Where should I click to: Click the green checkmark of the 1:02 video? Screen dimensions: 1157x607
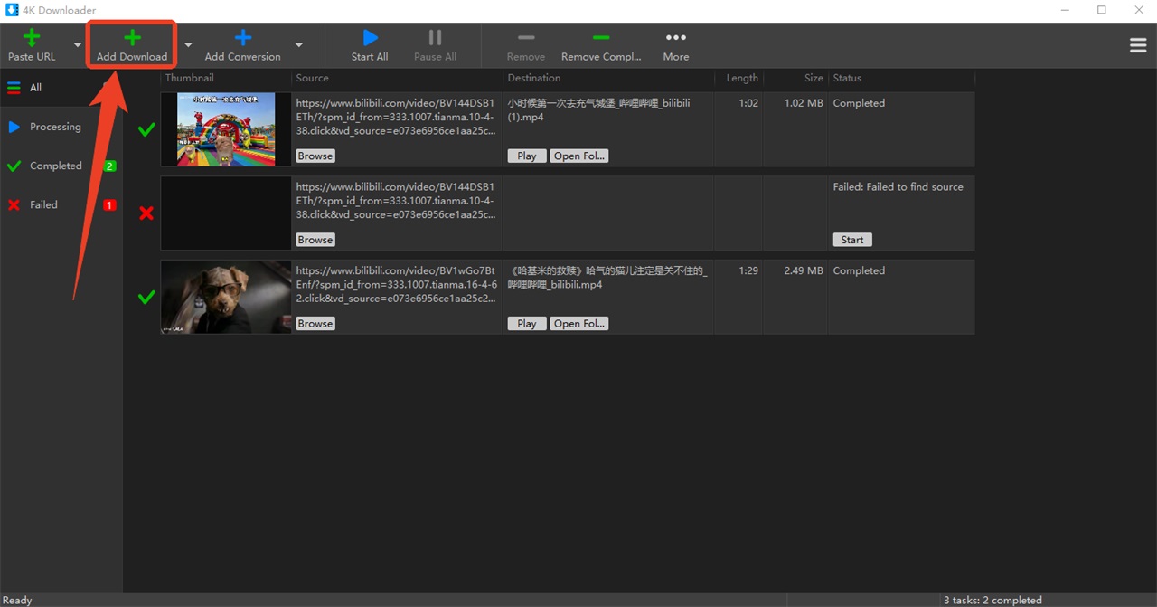(x=146, y=130)
